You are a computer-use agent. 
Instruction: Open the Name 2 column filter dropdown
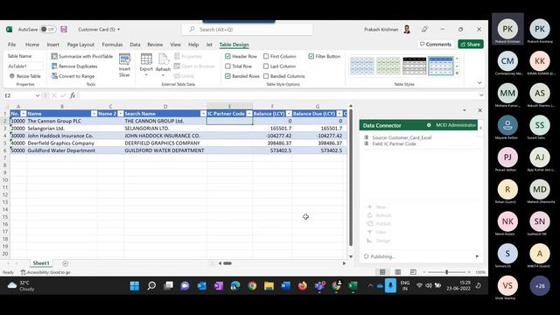(x=121, y=114)
